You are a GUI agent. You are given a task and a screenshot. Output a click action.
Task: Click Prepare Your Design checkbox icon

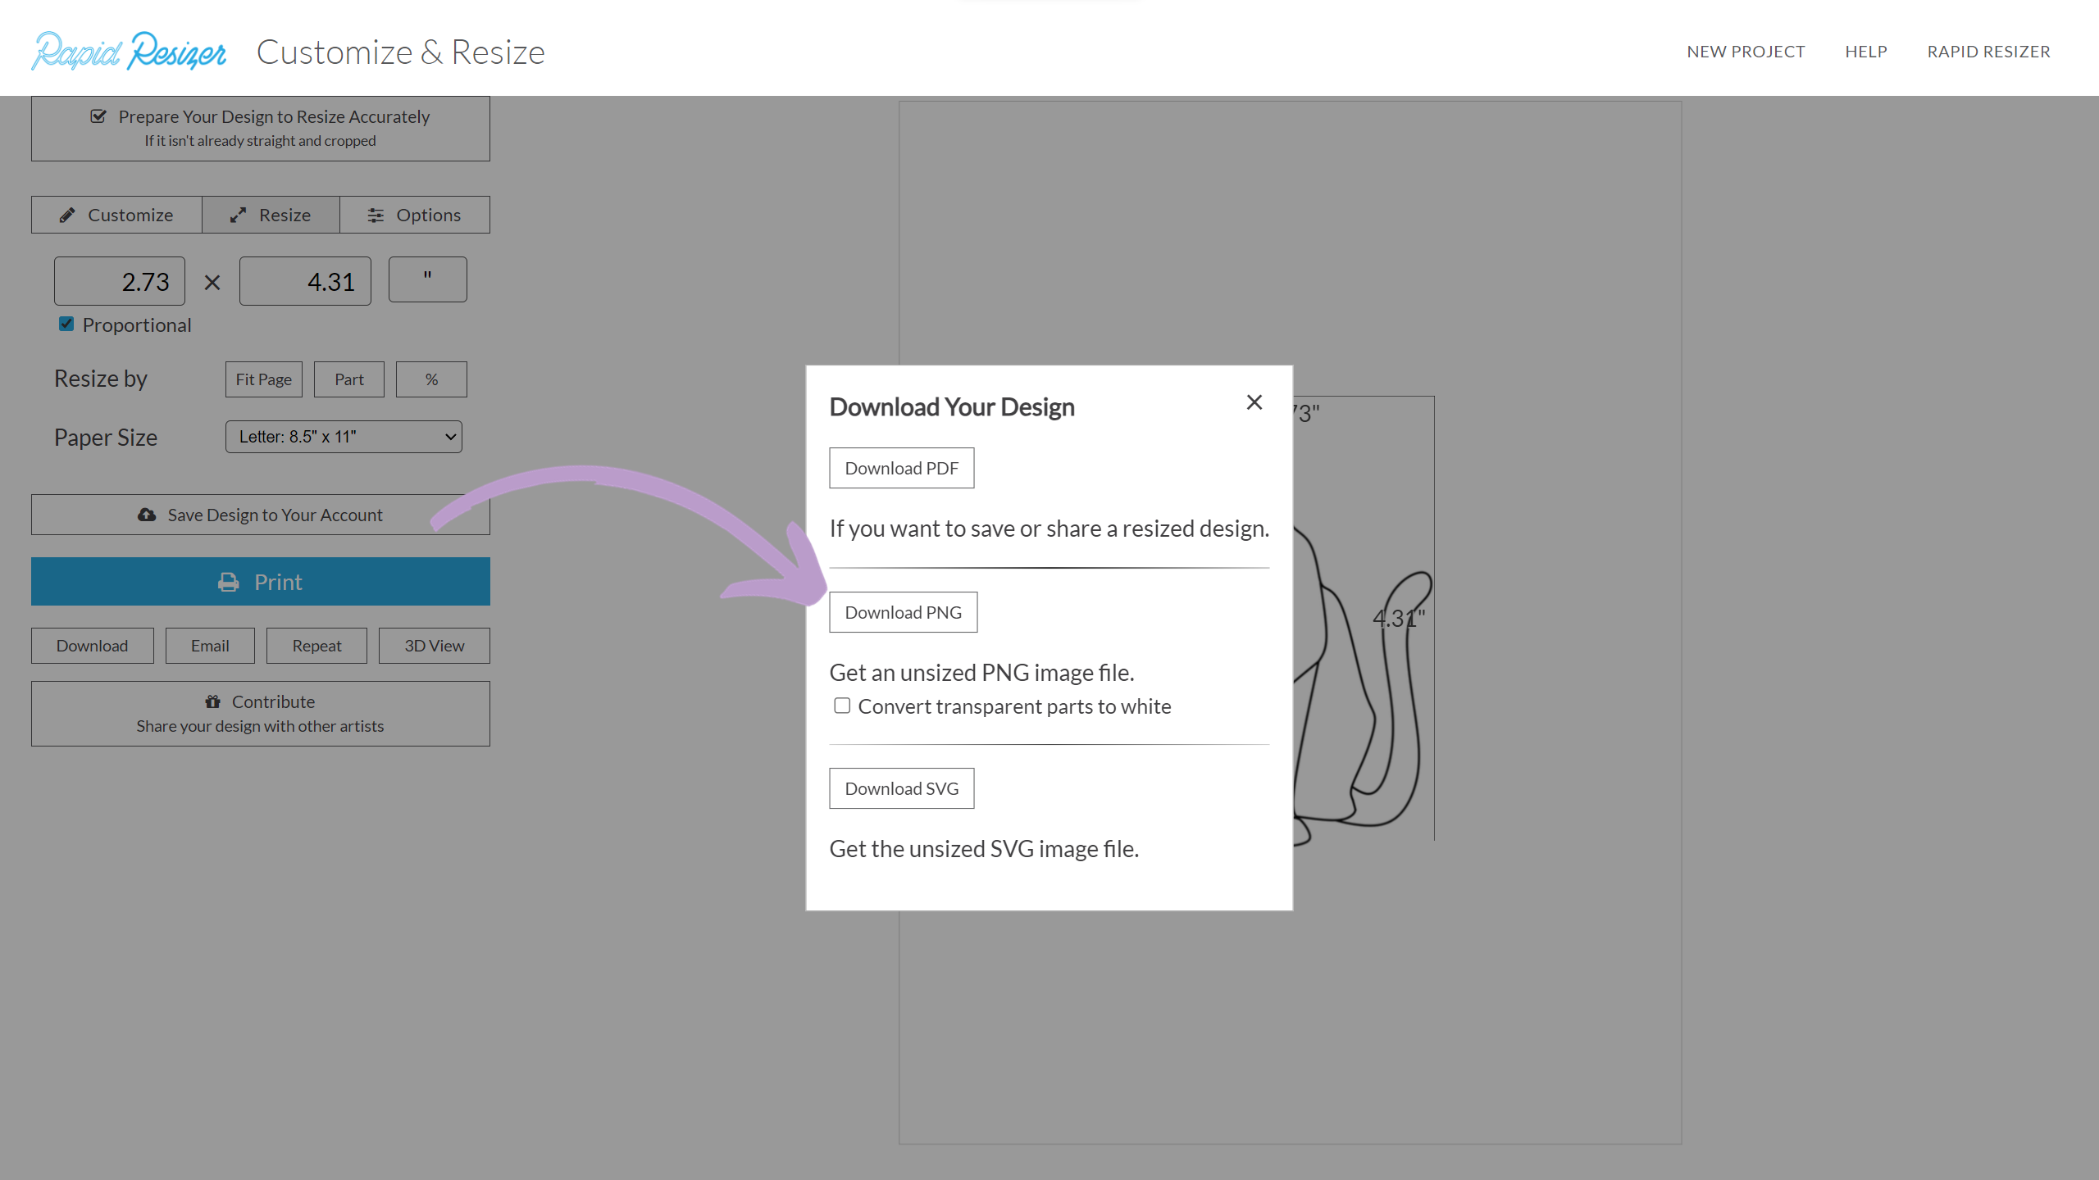tap(98, 116)
